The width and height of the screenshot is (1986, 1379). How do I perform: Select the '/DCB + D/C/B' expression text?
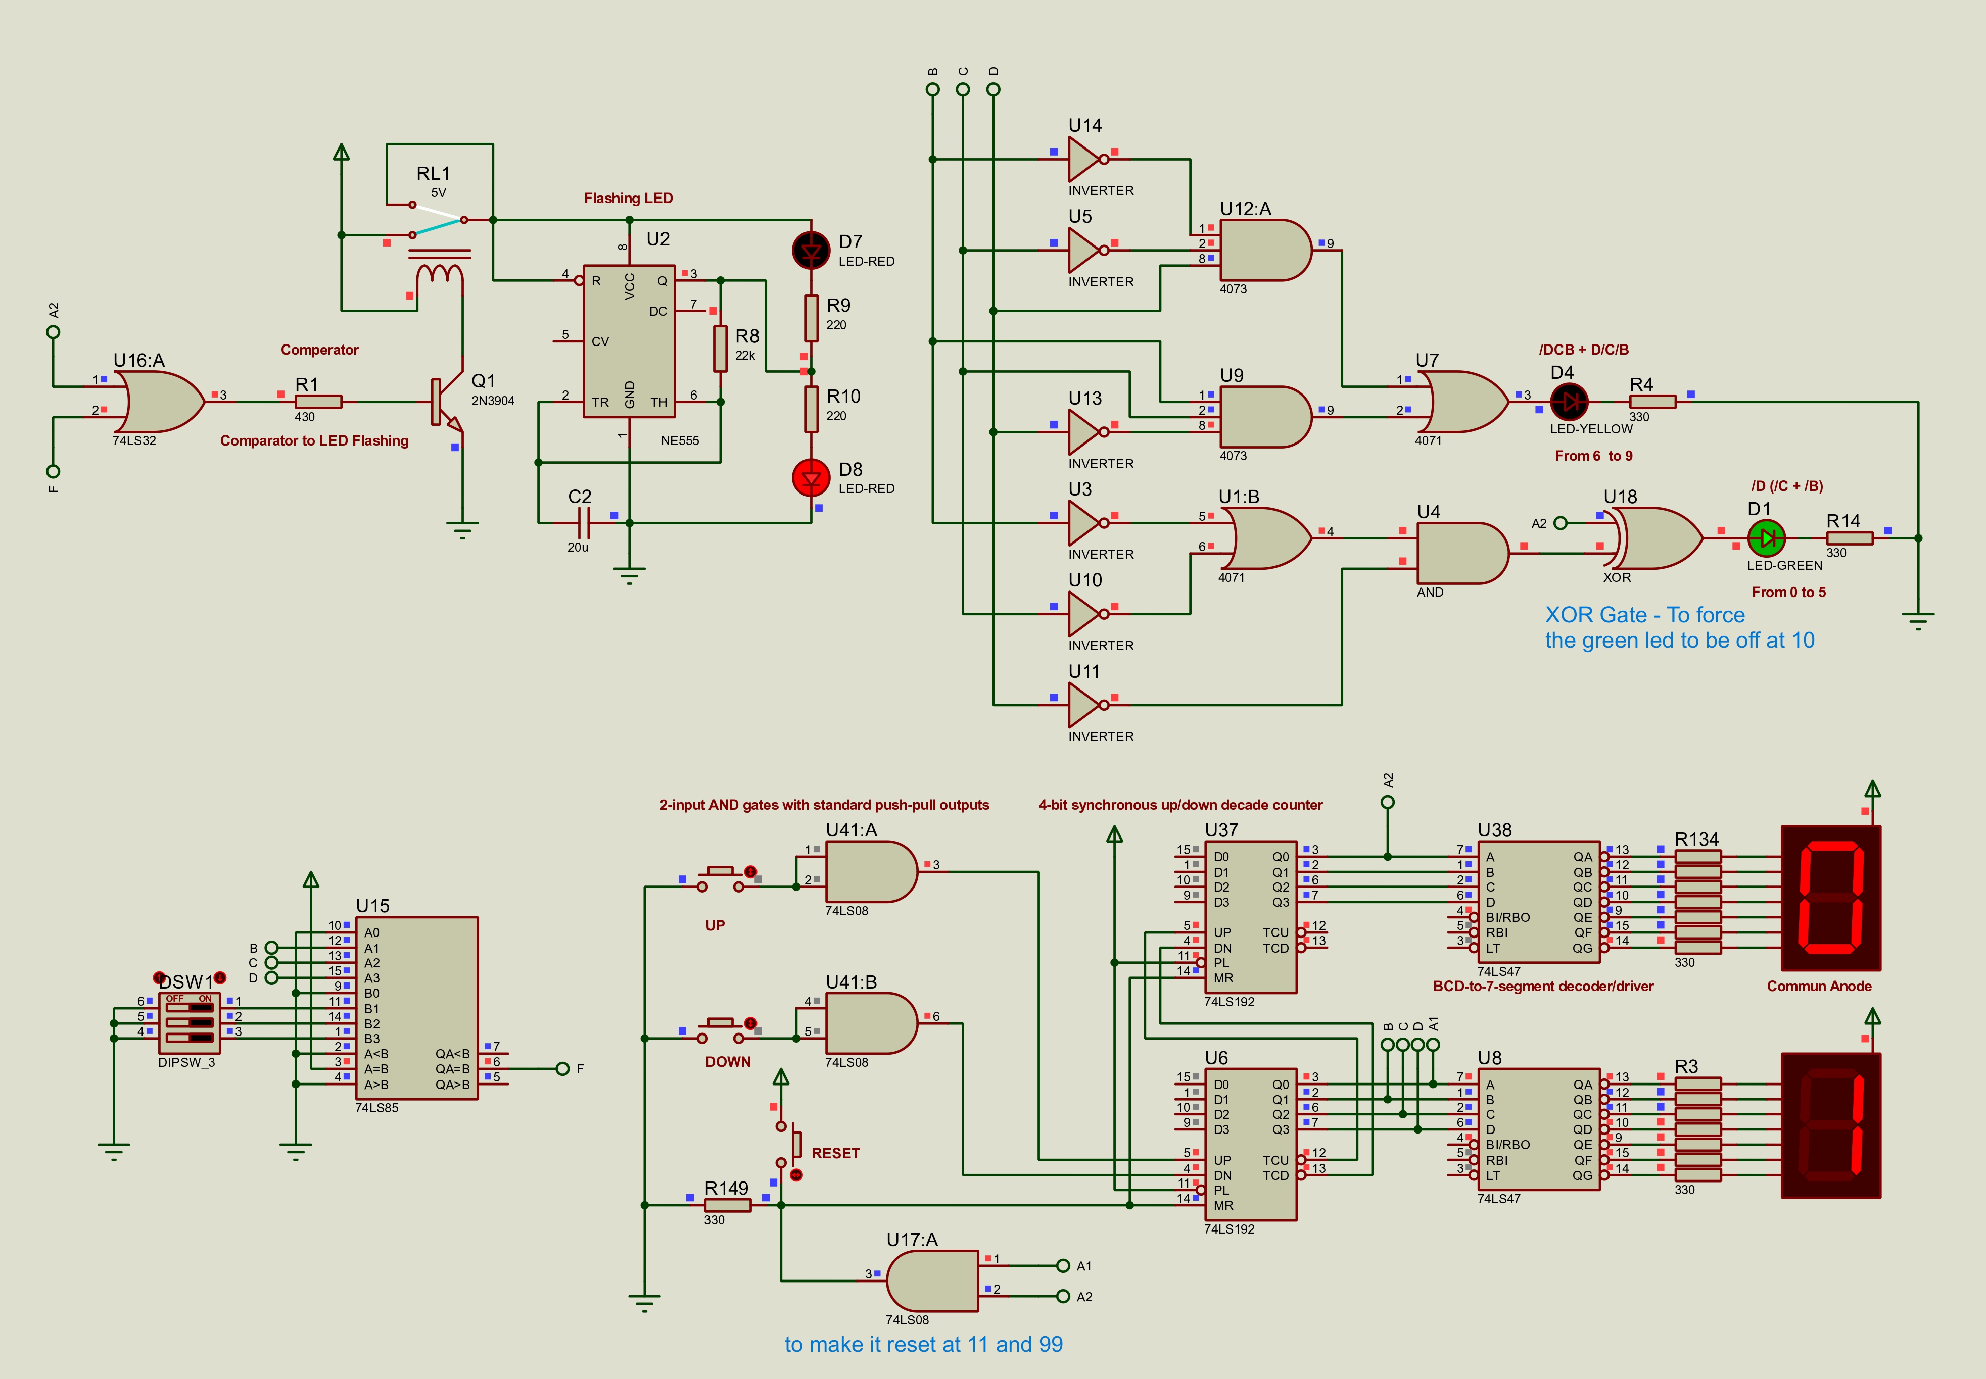[x=1584, y=349]
